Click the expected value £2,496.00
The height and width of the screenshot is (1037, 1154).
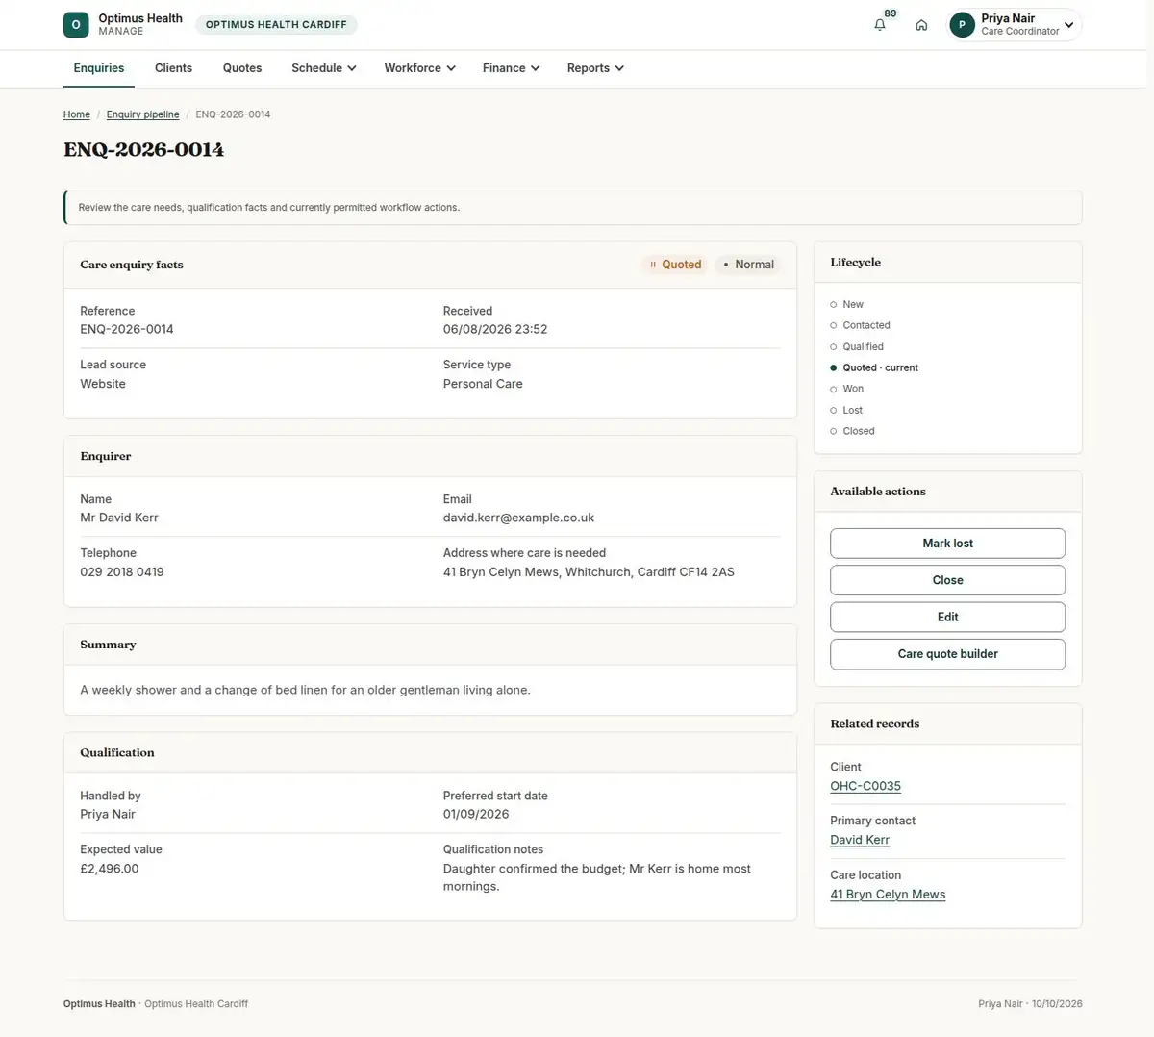coord(110,869)
